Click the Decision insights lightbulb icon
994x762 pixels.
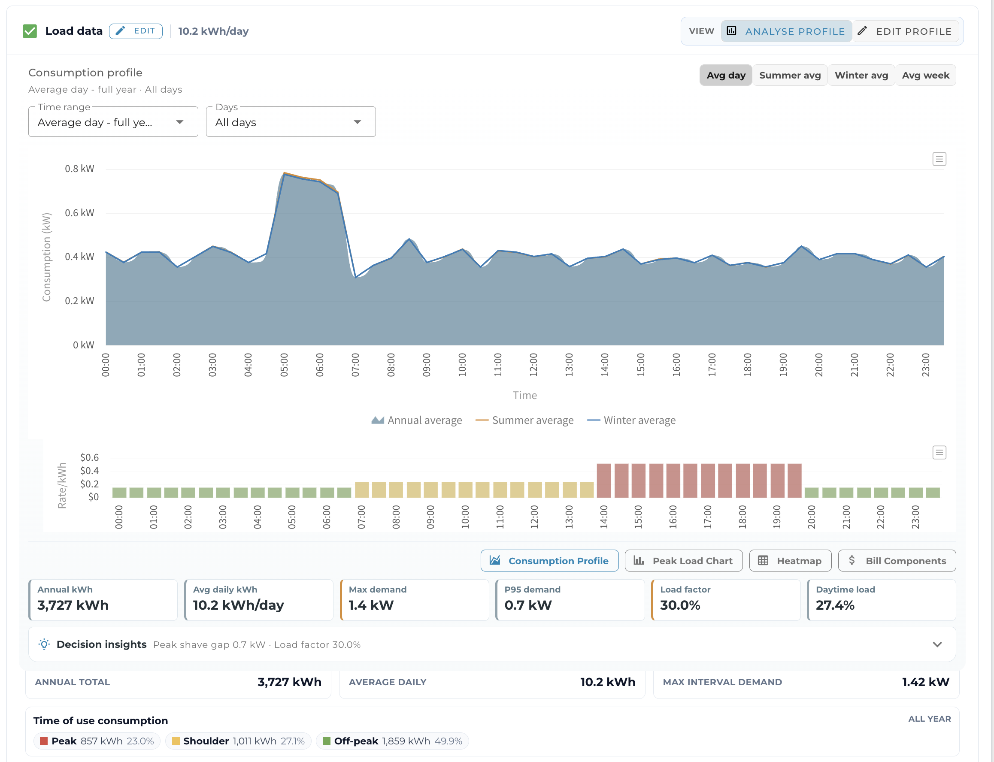point(44,644)
